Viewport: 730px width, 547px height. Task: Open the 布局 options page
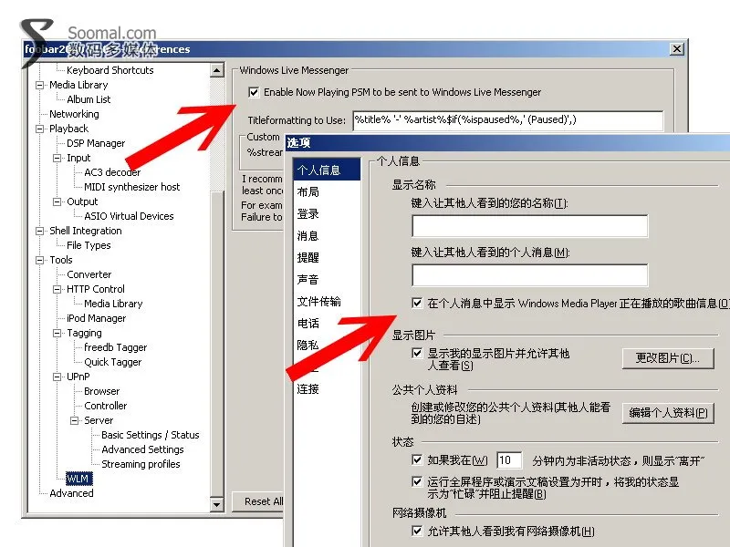pyautogui.click(x=308, y=191)
